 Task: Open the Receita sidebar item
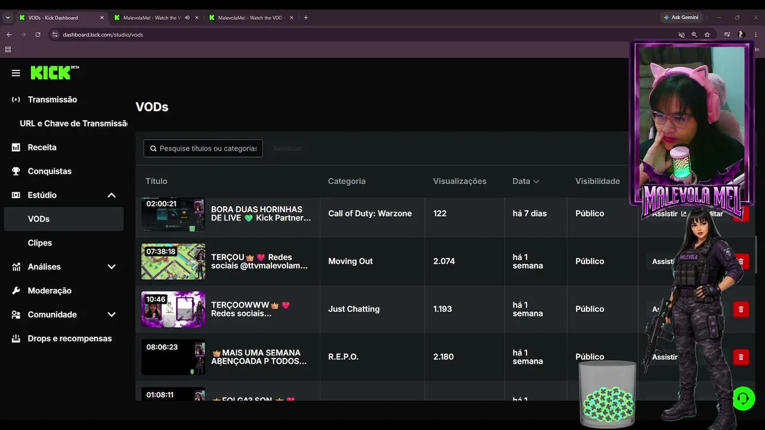coord(42,148)
